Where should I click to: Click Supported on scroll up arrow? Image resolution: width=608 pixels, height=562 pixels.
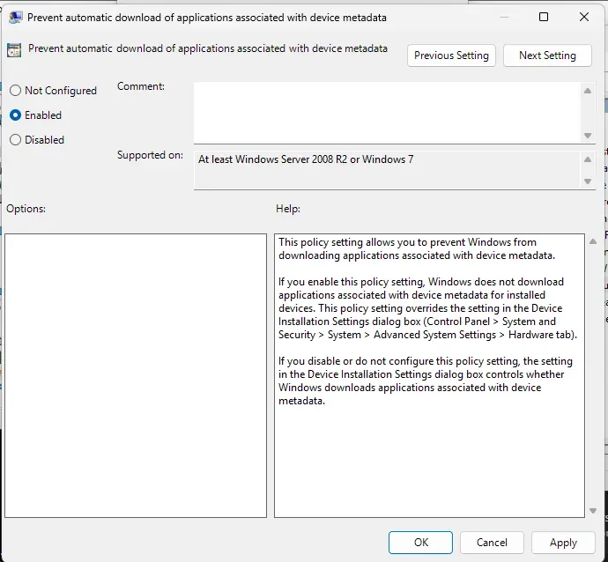pyautogui.click(x=588, y=159)
